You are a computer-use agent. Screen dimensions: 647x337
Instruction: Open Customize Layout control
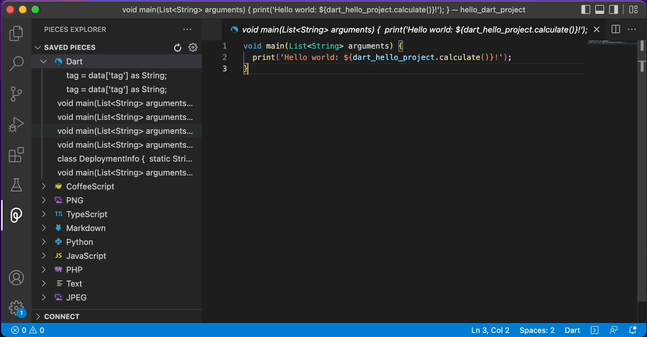coord(633,9)
